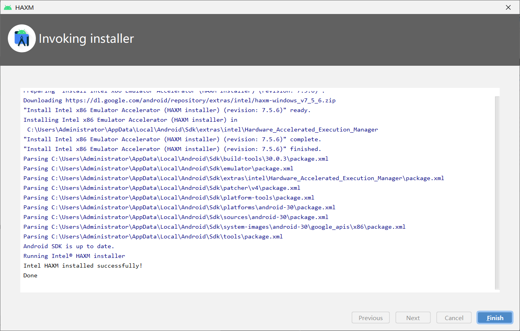Click the installer line ending in 'ready.'

pos(167,110)
